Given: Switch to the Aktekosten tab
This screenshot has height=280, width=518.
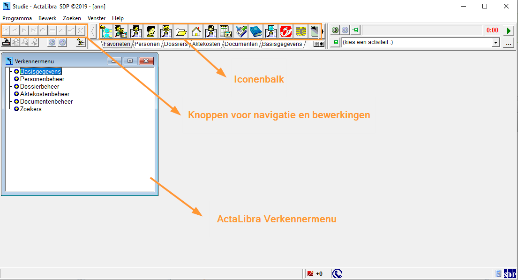Looking at the screenshot, I should (206, 44).
